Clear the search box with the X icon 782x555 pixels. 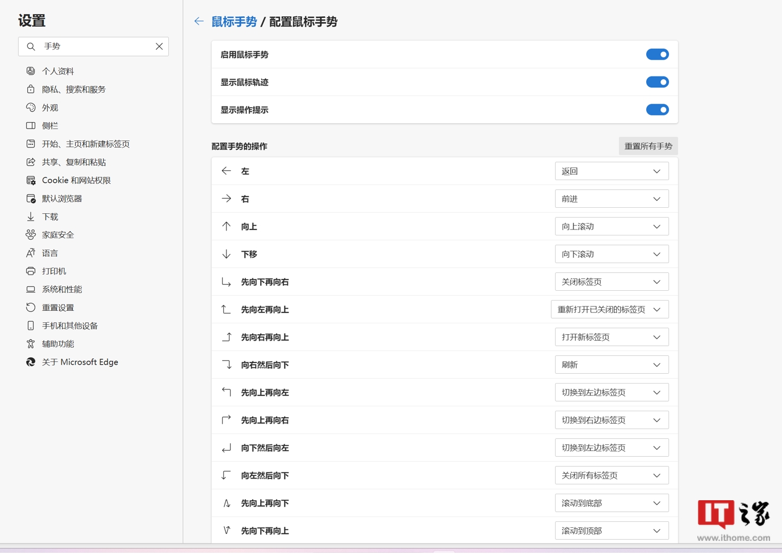pyautogui.click(x=159, y=47)
